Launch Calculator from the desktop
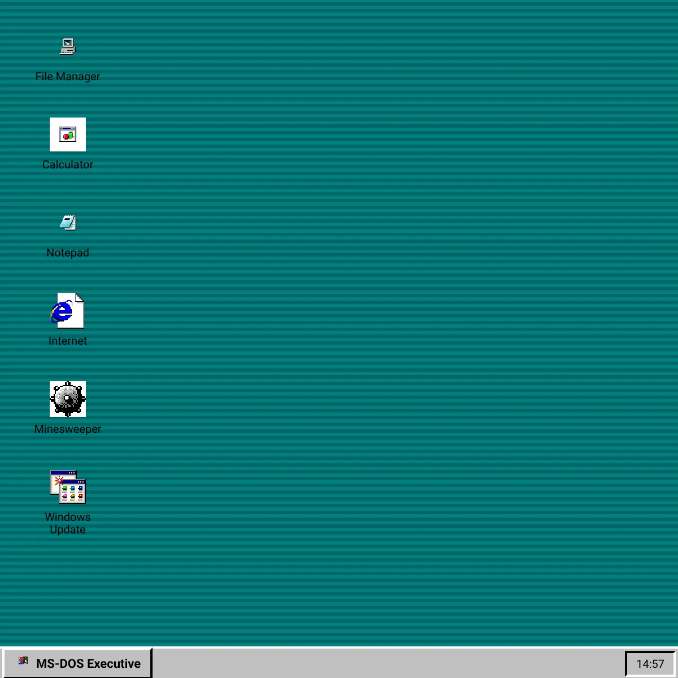Image resolution: width=678 pixels, height=678 pixels. tap(67, 134)
